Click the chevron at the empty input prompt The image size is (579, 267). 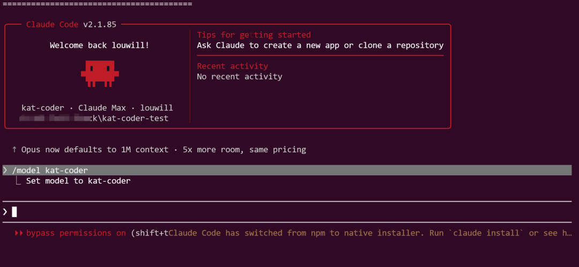[x=5, y=212]
